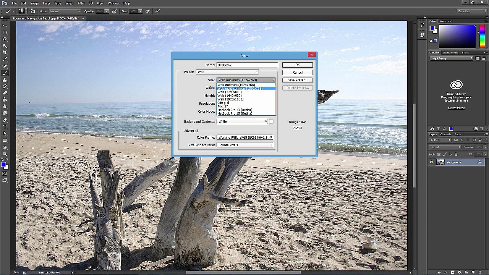Click OK in New dialog
489x275 pixels.
click(297, 65)
